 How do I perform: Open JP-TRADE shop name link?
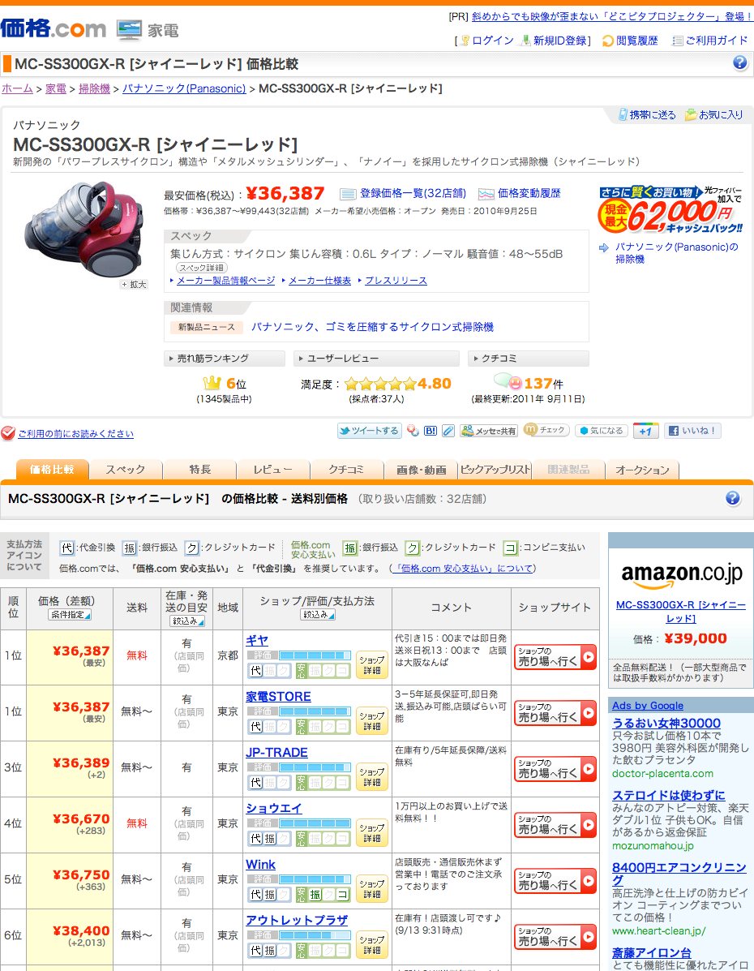[x=276, y=753]
